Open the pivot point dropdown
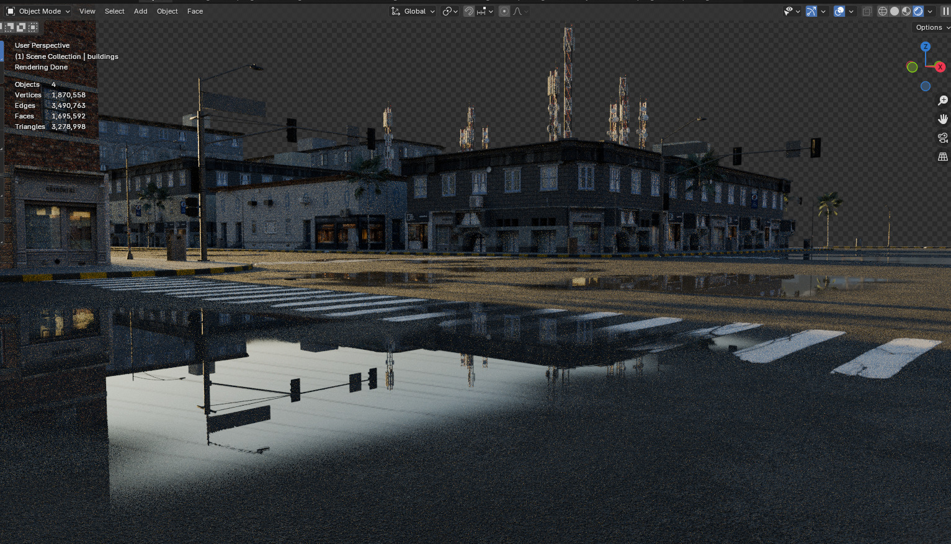This screenshot has width=951, height=544. (x=450, y=11)
